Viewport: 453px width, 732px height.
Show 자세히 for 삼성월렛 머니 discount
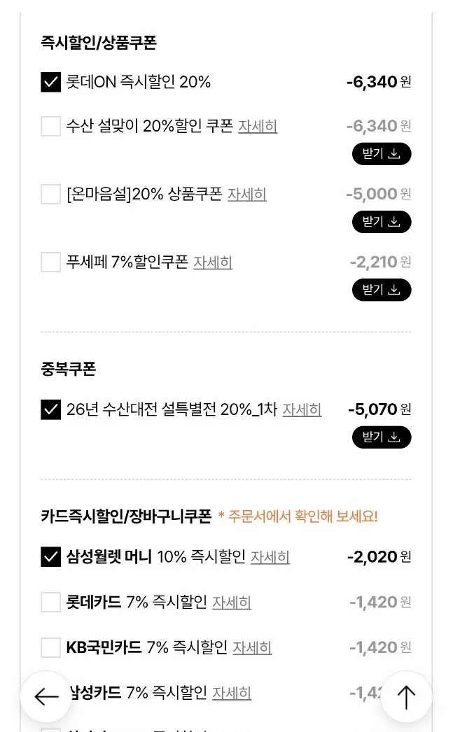point(270,557)
